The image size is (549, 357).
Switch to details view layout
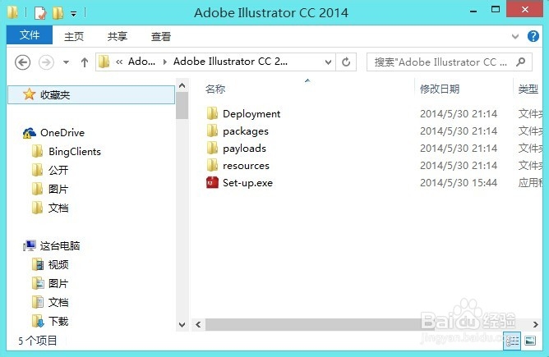513,341
